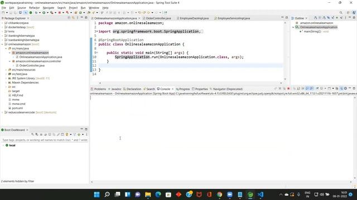The image size is (357, 200).
Task: Open Microsoft Edge from the taskbar
Action: [x=158, y=194]
